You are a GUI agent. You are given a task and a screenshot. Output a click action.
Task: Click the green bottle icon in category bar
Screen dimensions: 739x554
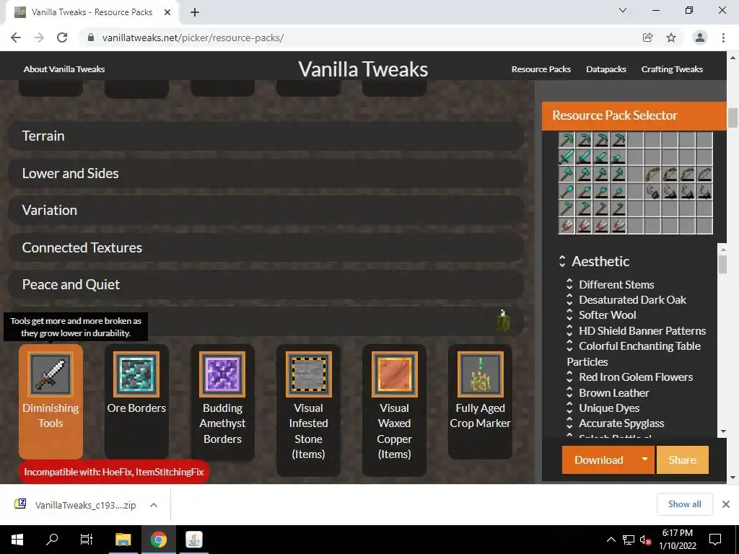point(503,321)
